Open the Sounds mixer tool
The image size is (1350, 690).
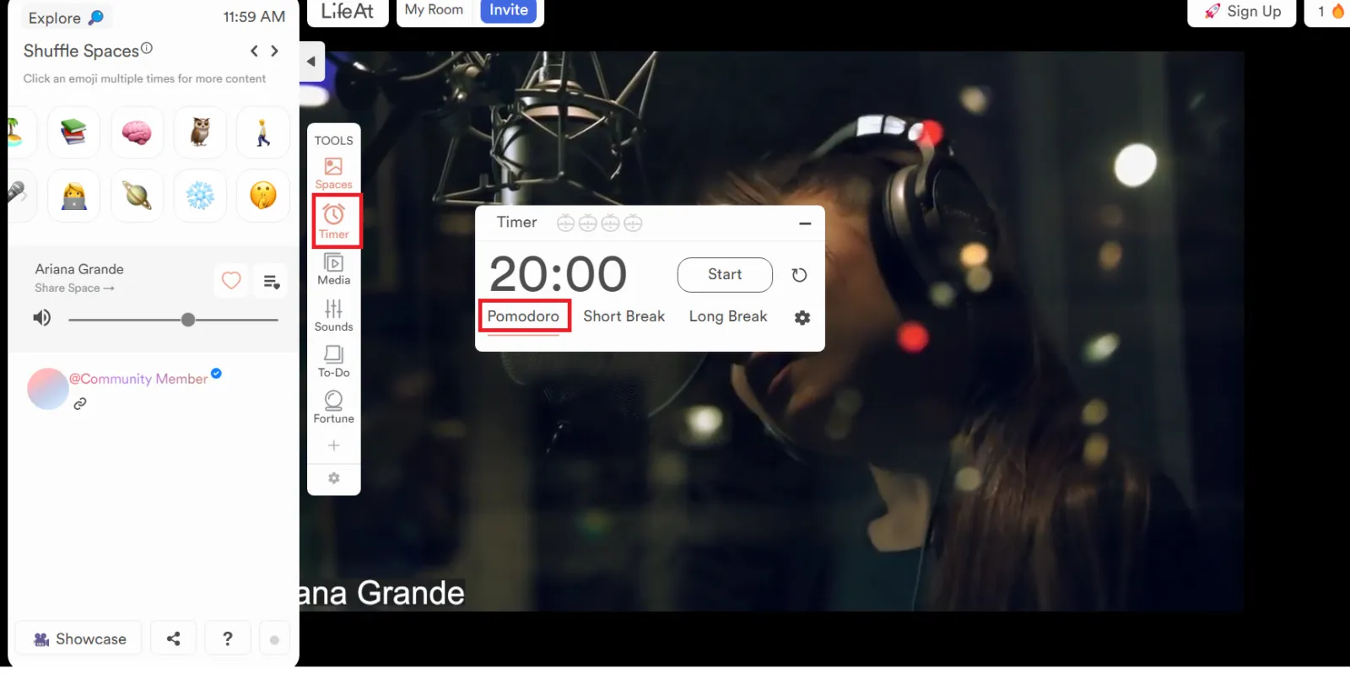333,315
